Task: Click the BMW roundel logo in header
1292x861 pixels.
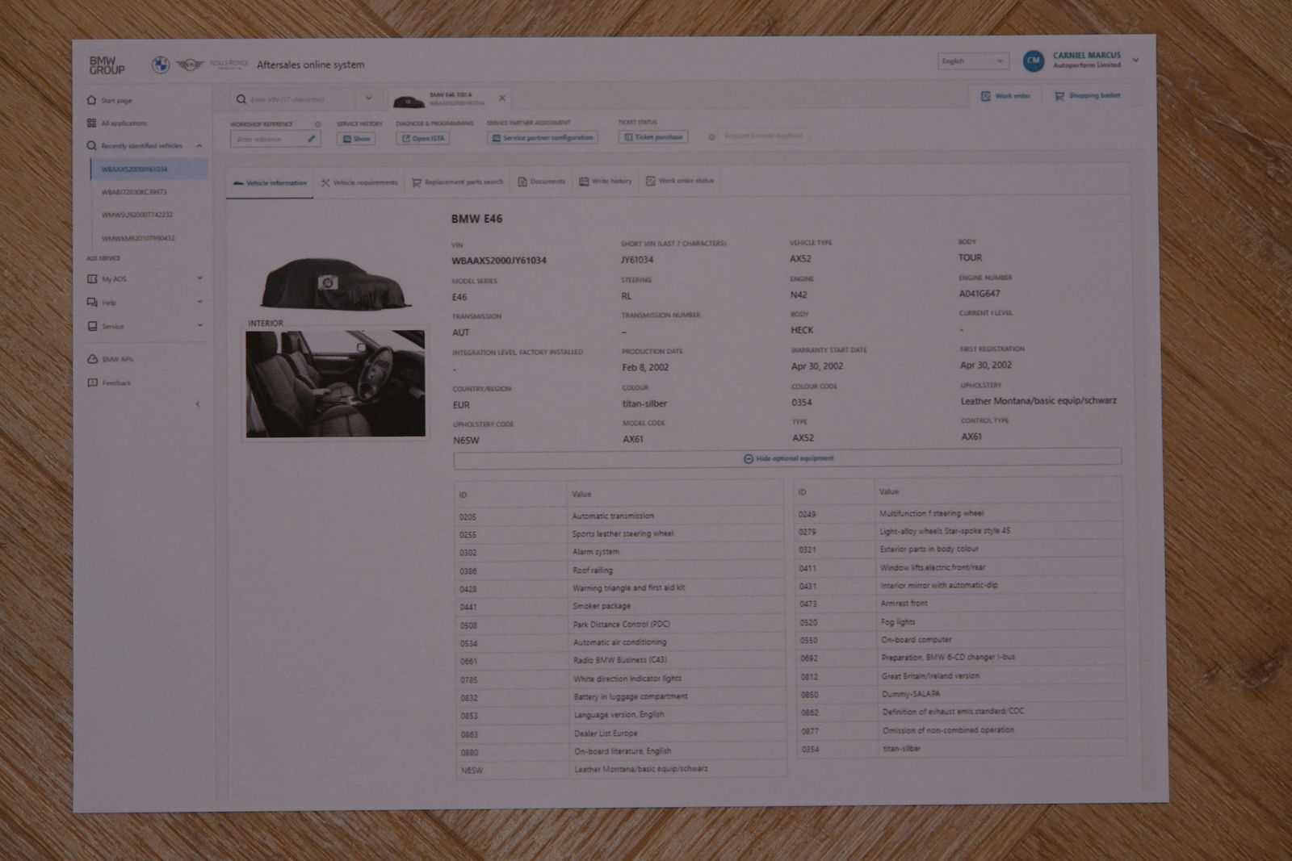Action: point(161,65)
